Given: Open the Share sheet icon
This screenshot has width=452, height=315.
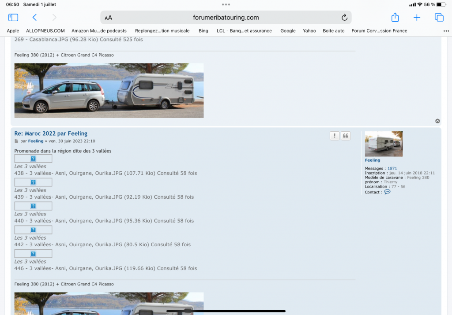Looking at the screenshot, I should coord(395,17).
